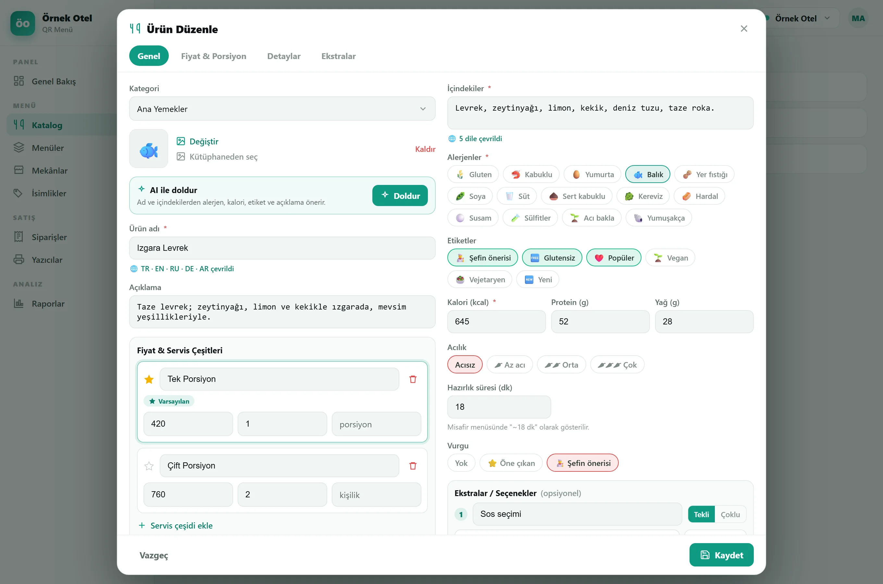Viewport: 883px width, 584px height.
Task: Toggle the Hardal allergen chip
Action: [699, 196]
